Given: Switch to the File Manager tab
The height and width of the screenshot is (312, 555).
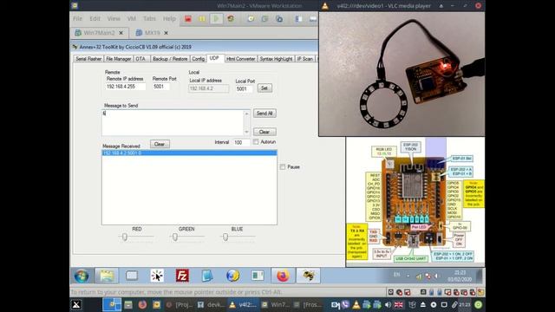Looking at the screenshot, I should coord(119,59).
